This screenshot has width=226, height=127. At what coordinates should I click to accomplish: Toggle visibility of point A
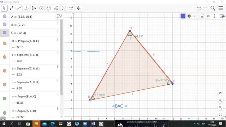(x=5, y=16)
